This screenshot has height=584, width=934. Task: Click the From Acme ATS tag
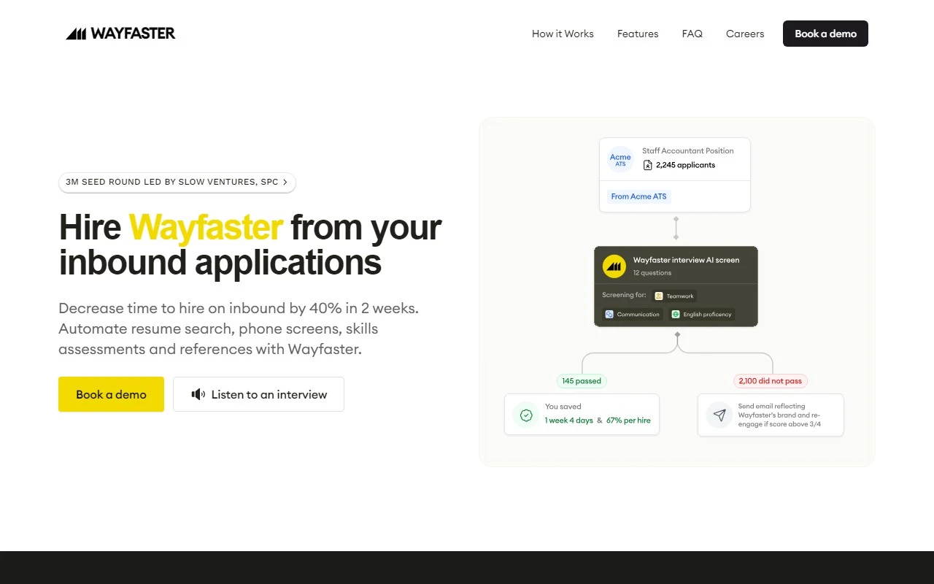click(x=638, y=196)
